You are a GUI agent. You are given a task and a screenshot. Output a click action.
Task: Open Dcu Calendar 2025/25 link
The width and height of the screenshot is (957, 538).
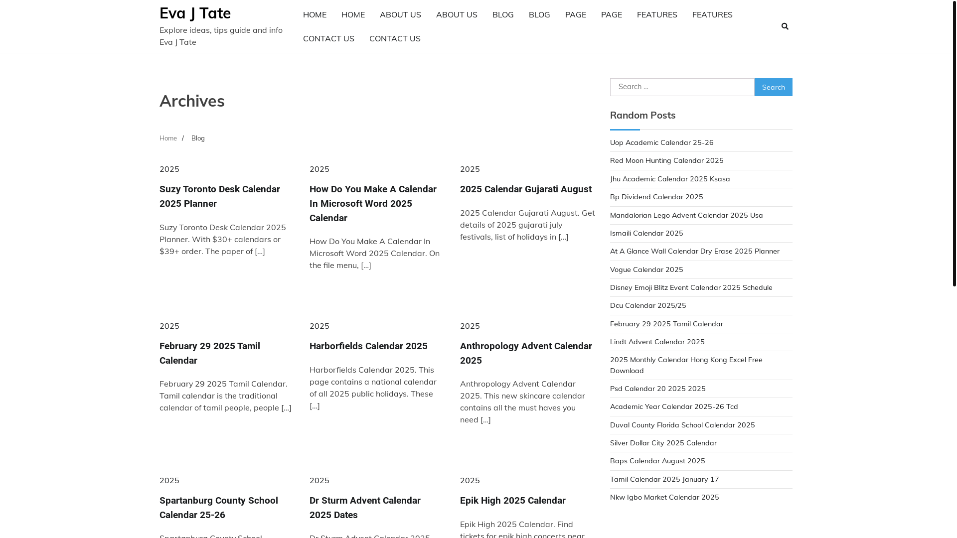[x=648, y=305]
